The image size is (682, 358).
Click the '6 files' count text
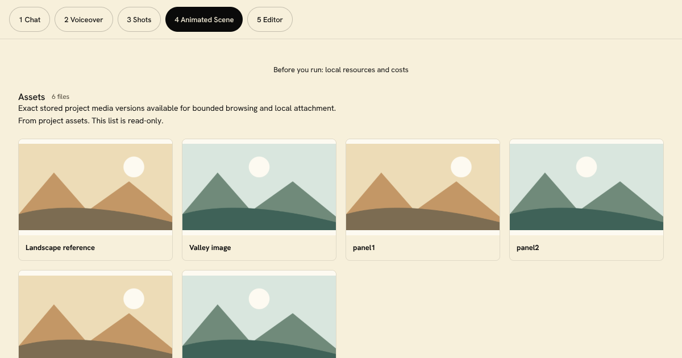(60, 97)
